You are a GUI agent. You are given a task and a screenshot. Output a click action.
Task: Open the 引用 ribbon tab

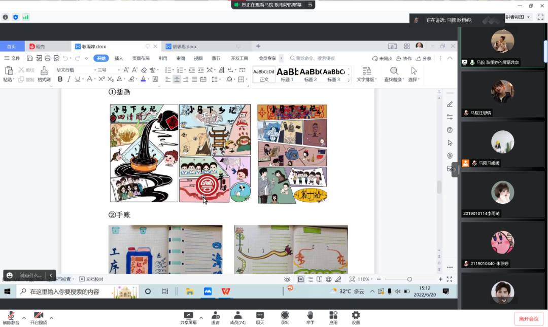163,58
